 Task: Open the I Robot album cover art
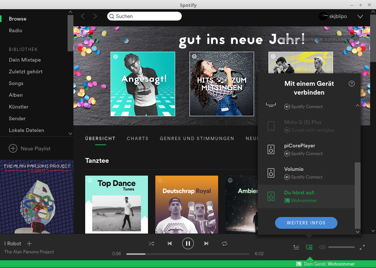coord(37,197)
